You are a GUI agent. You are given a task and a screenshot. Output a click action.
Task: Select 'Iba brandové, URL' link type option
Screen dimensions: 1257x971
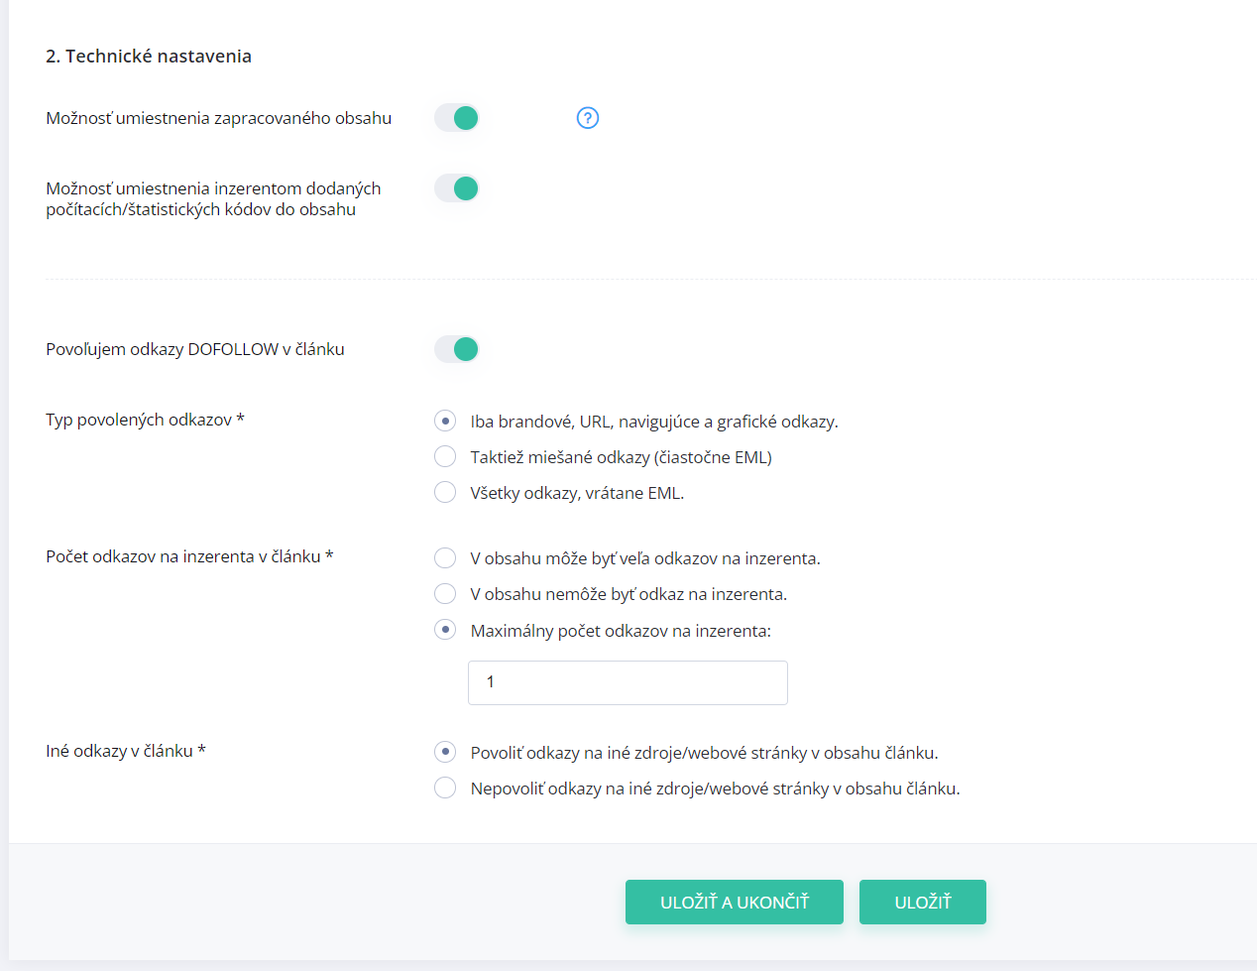click(x=445, y=422)
